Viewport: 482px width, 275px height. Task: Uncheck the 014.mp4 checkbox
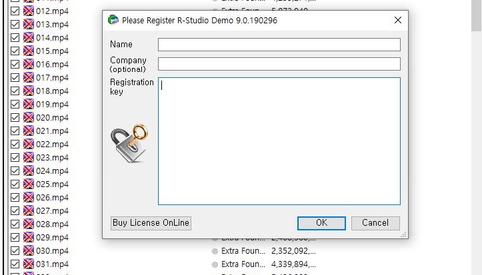[15, 38]
